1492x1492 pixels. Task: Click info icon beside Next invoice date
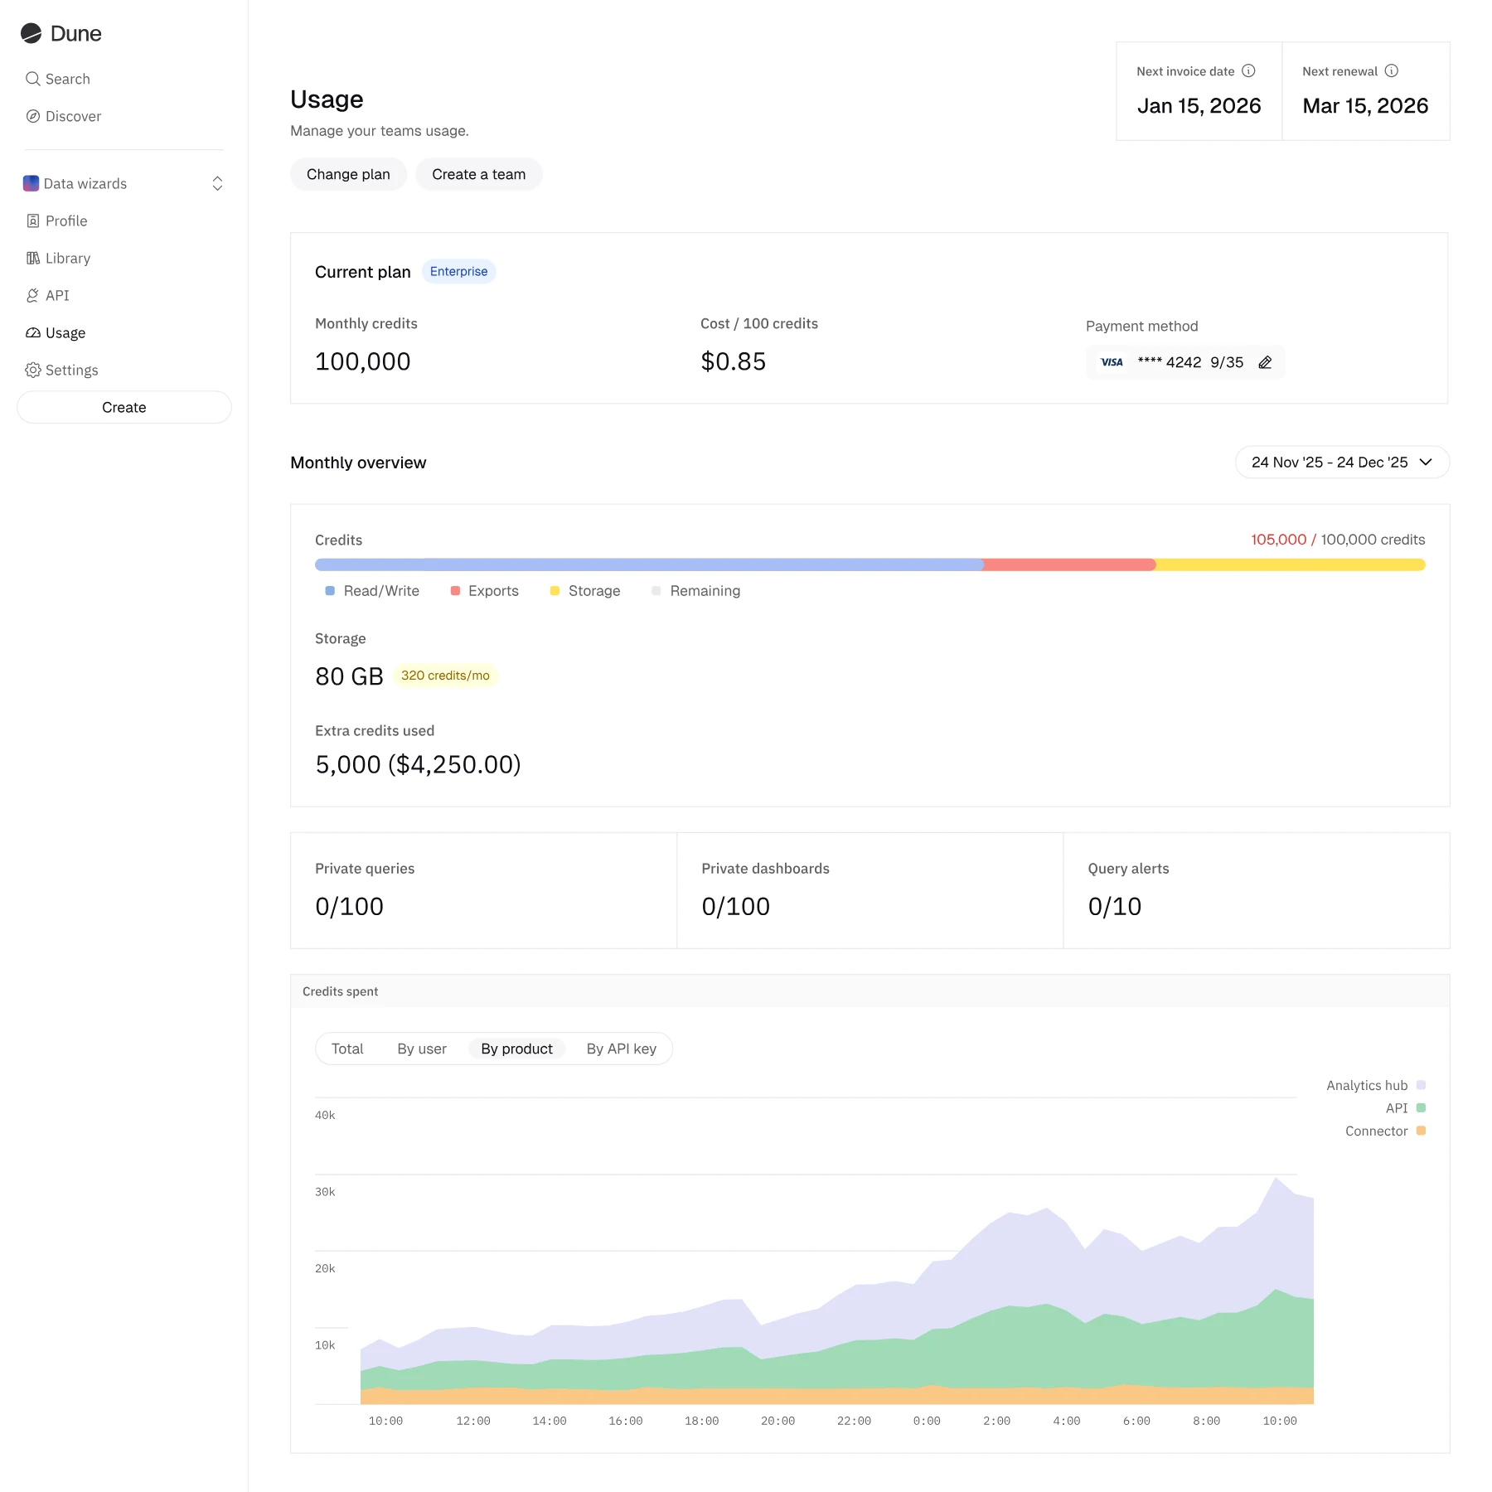click(x=1248, y=71)
